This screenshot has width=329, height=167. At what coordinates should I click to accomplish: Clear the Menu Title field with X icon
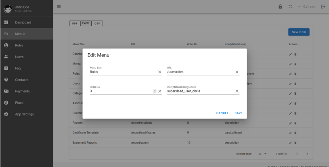(x=159, y=72)
